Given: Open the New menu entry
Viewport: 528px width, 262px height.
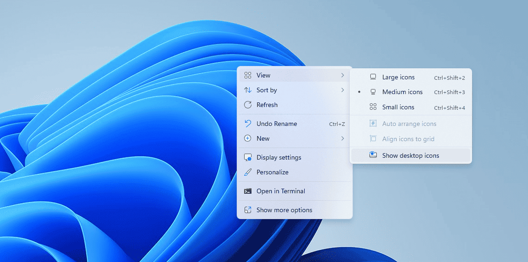Looking at the screenshot, I should coord(295,138).
